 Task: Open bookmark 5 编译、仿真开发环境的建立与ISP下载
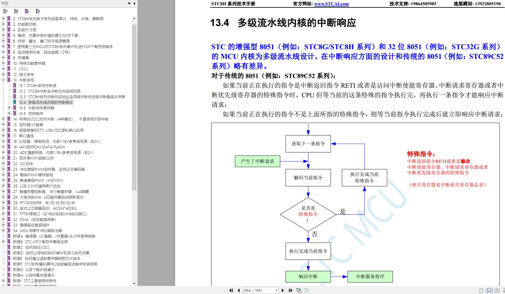click(46, 35)
